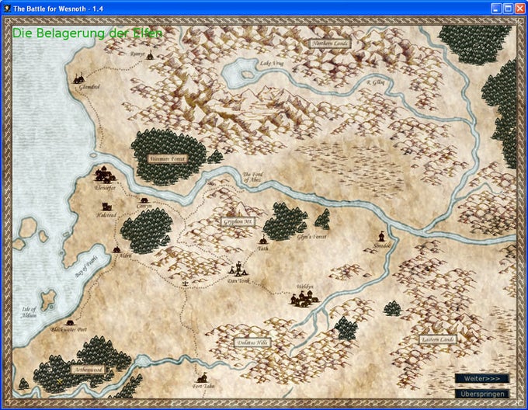Click the Fort Tahn name label
This screenshot has height=410, width=528.
point(203,386)
